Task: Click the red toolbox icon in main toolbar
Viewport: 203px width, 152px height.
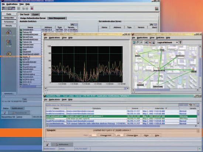Action: pyautogui.click(x=32, y=9)
